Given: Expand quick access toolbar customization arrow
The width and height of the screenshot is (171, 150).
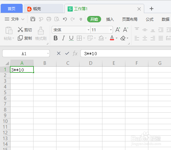Looking at the screenshot, I should tap(81, 19).
